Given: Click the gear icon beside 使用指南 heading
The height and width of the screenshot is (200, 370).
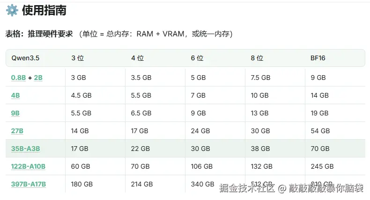Looking at the screenshot, I should coord(11,10).
